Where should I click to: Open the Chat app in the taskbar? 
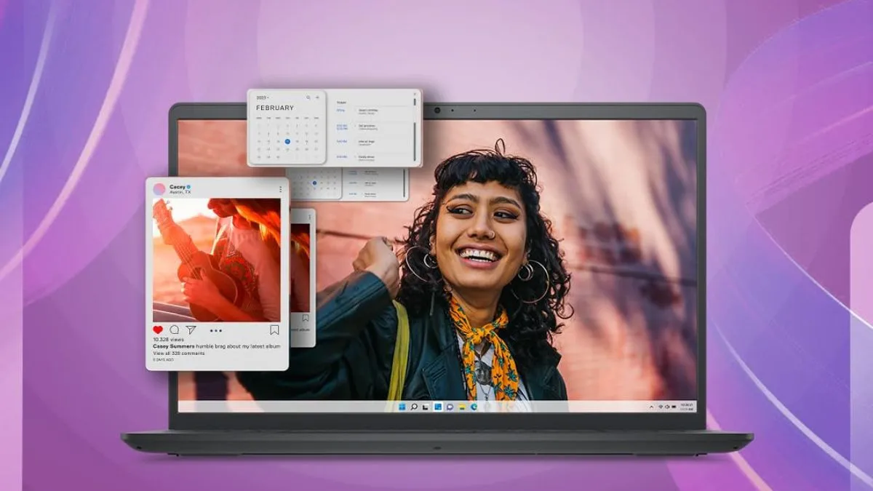(450, 407)
